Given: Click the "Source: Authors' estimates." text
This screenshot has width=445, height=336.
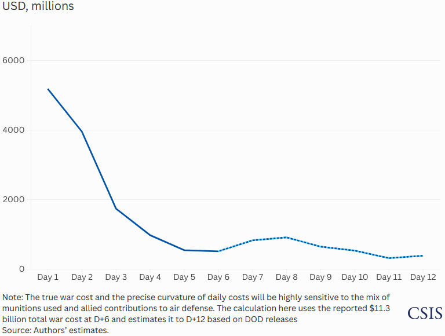Looking at the screenshot, I should pos(55,330).
